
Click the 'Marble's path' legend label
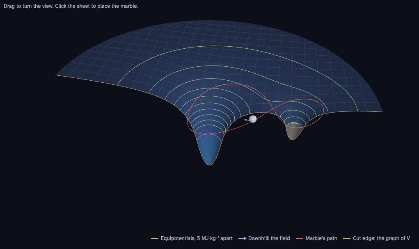pos(321,238)
